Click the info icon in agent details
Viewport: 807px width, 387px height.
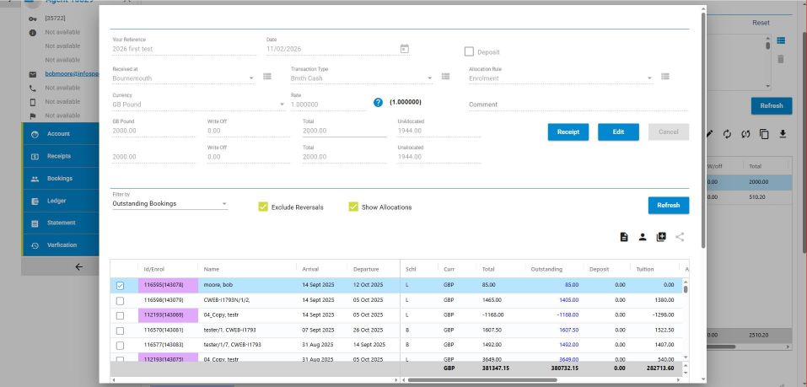(33, 32)
